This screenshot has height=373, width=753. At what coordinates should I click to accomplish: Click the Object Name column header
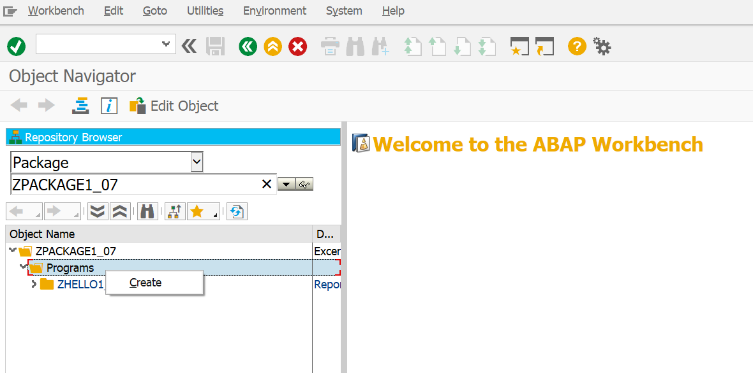point(159,234)
